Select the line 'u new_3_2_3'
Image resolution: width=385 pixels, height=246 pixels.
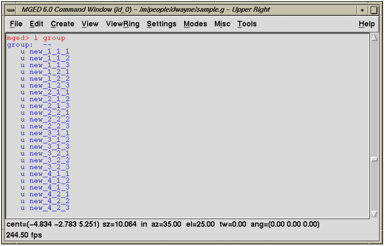pyautogui.click(x=45, y=167)
